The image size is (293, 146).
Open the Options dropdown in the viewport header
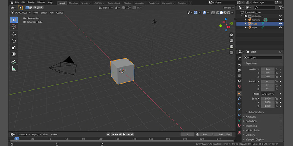tap(229, 8)
